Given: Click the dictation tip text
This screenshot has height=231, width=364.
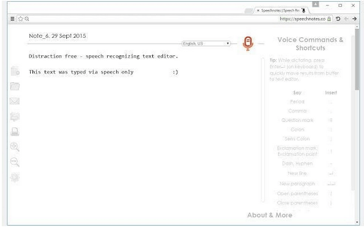Looking at the screenshot, I should coord(304,70).
